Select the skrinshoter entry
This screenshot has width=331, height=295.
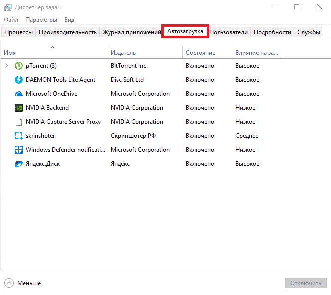40,136
